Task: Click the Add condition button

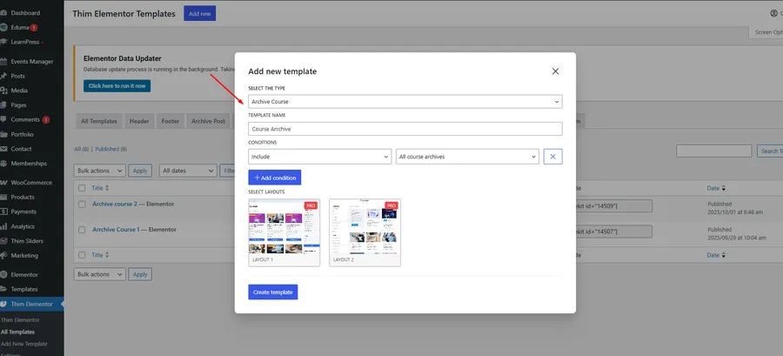Action: tap(274, 178)
